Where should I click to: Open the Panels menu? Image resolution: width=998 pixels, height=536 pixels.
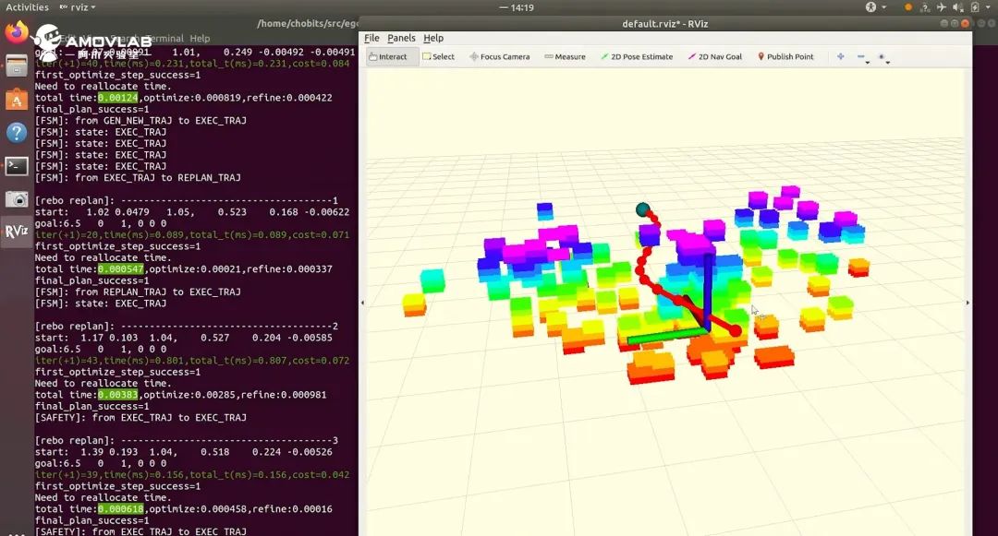tap(401, 38)
